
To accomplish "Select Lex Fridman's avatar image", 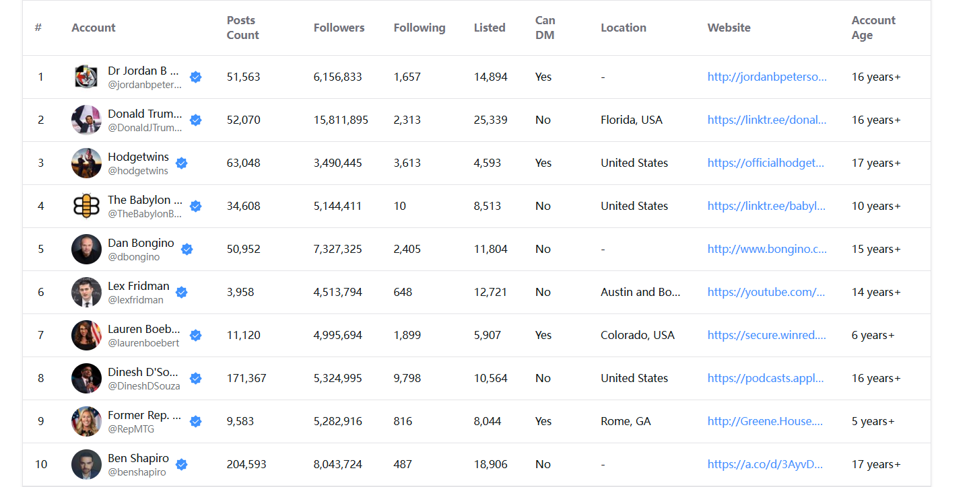I will [x=86, y=293].
